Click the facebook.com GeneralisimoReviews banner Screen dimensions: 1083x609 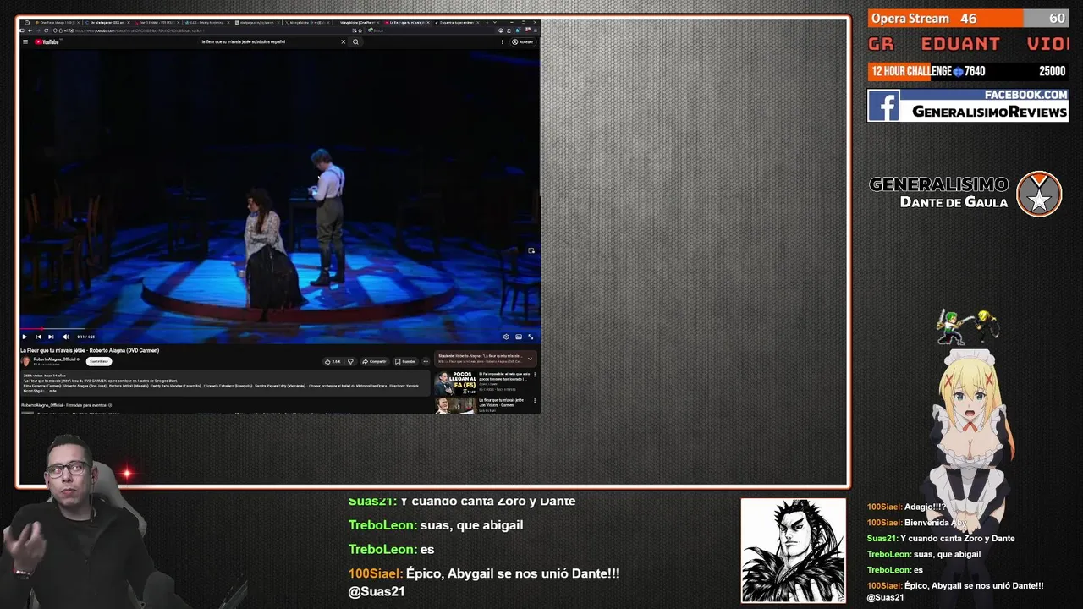[x=968, y=106]
